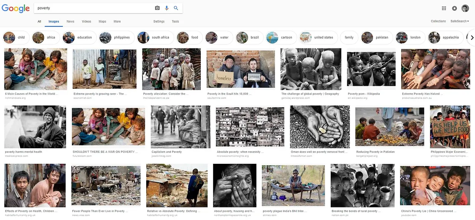Image resolution: width=475 pixels, height=220 pixels.
Task: Open search Tools
Action: pyautogui.click(x=176, y=21)
